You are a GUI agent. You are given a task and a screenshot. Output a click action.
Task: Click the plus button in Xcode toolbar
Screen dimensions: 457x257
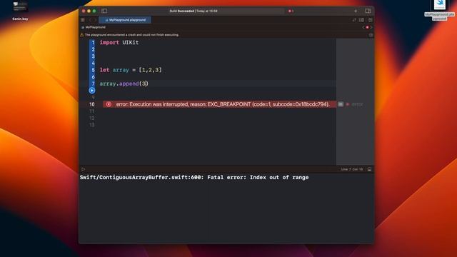[356, 11]
